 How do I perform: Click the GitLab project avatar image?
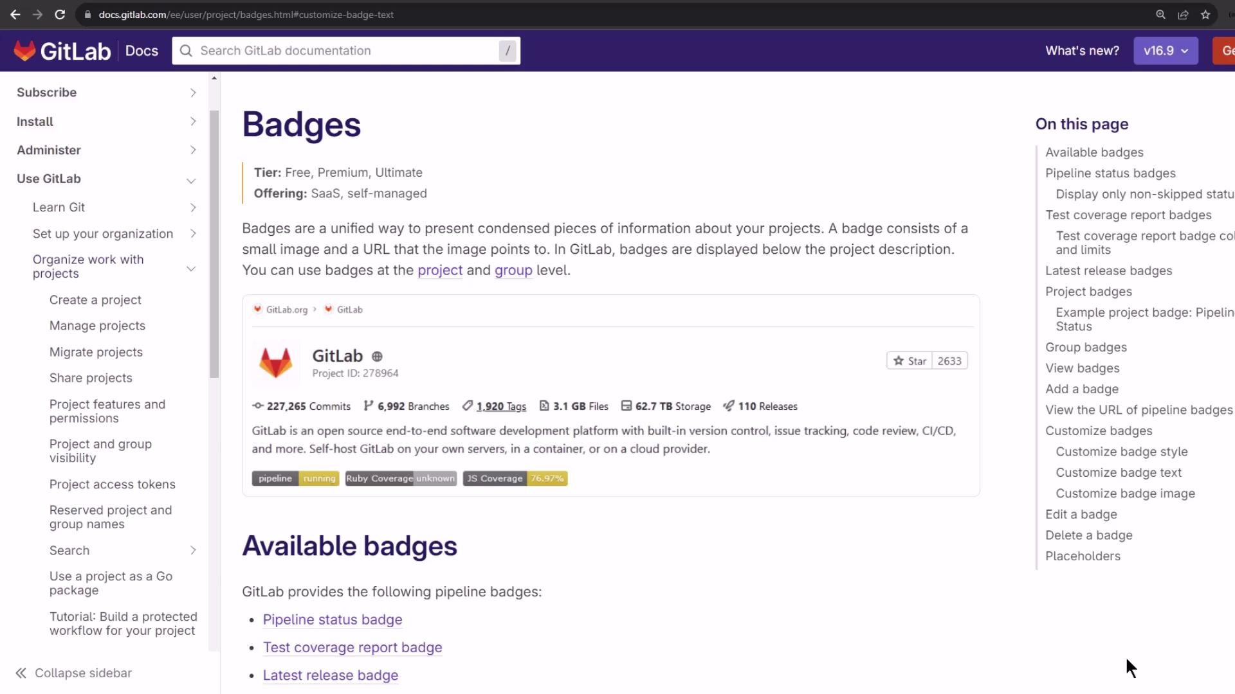[x=276, y=362]
